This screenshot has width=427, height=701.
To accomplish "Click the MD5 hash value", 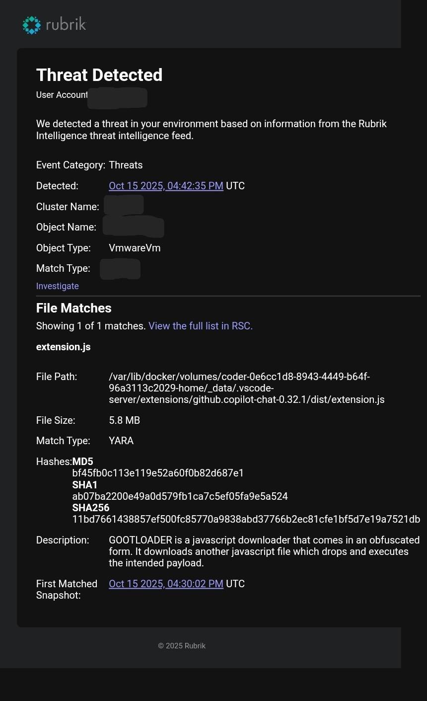I will click(158, 473).
